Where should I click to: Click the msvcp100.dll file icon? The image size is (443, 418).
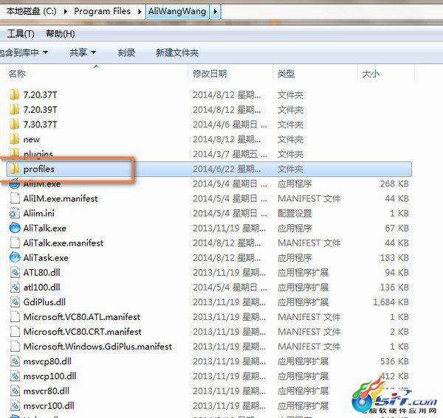click(15, 376)
